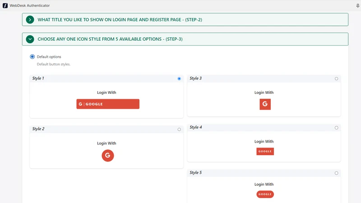The height and width of the screenshot is (203, 361).
Task: Click the WebDesk Authenticator title text
Action: (x=29, y=5)
